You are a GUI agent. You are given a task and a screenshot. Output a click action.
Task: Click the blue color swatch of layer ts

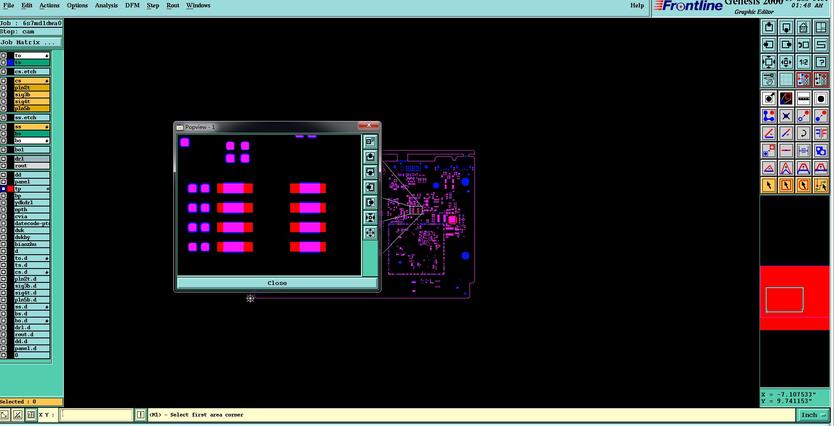pyautogui.click(x=10, y=62)
